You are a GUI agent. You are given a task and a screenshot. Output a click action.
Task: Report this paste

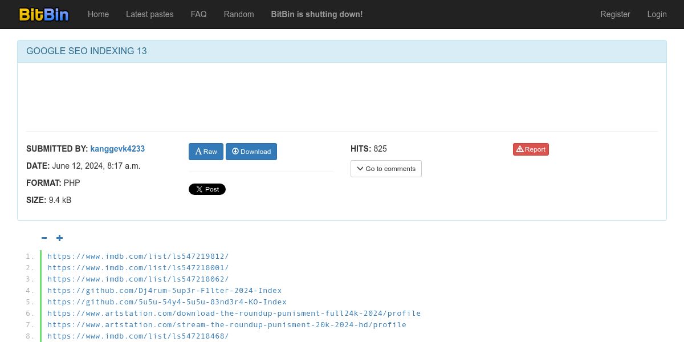(531, 149)
